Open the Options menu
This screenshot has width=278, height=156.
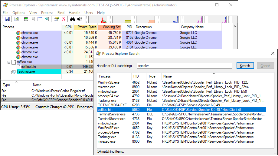click(19, 13)
